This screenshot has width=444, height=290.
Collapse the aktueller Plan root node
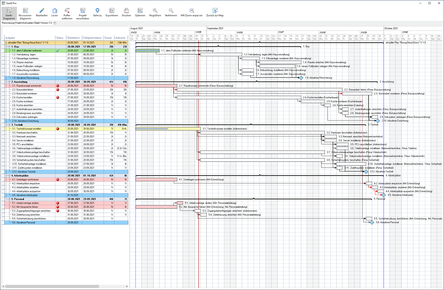(x=6, y=43)
